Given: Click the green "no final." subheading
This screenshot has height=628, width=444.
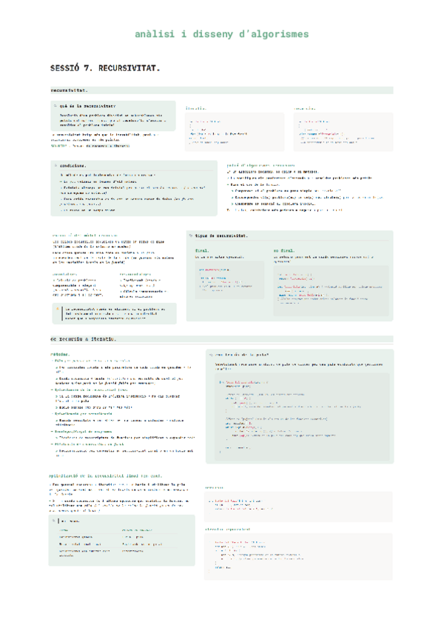Looking at the screenshot, I should [x=284, y=251].
